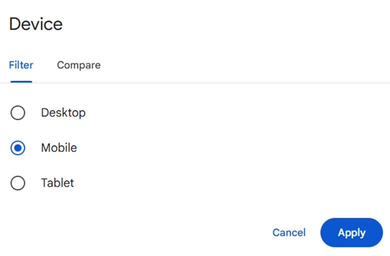Select the Desktop radio button
The height and width of the screenshot is (256, 390).
[17, 113]
